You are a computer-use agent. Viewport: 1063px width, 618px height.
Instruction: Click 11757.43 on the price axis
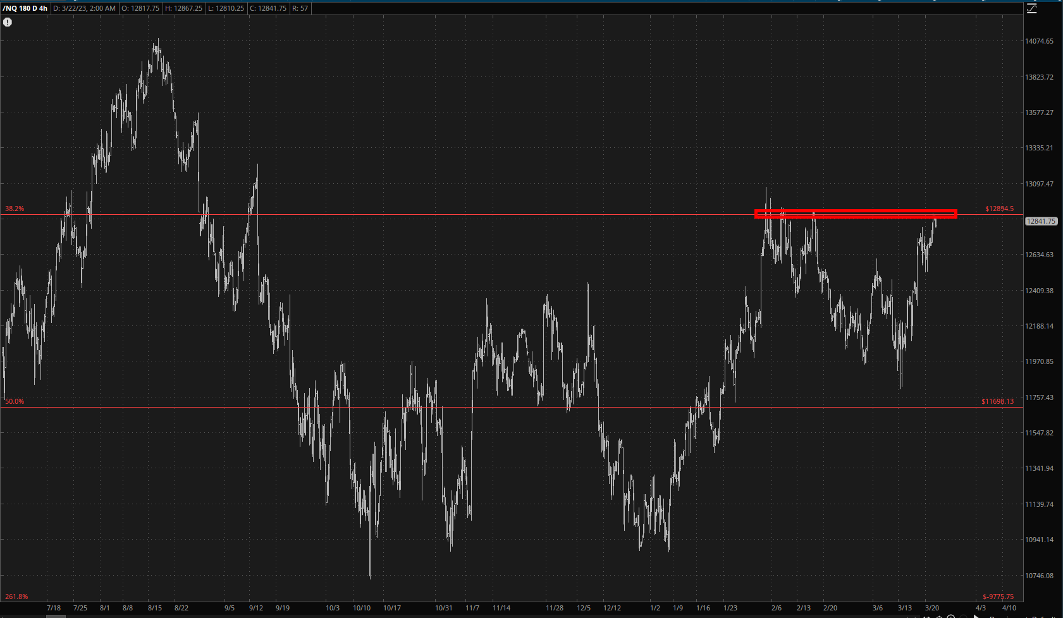[1039, 397]
